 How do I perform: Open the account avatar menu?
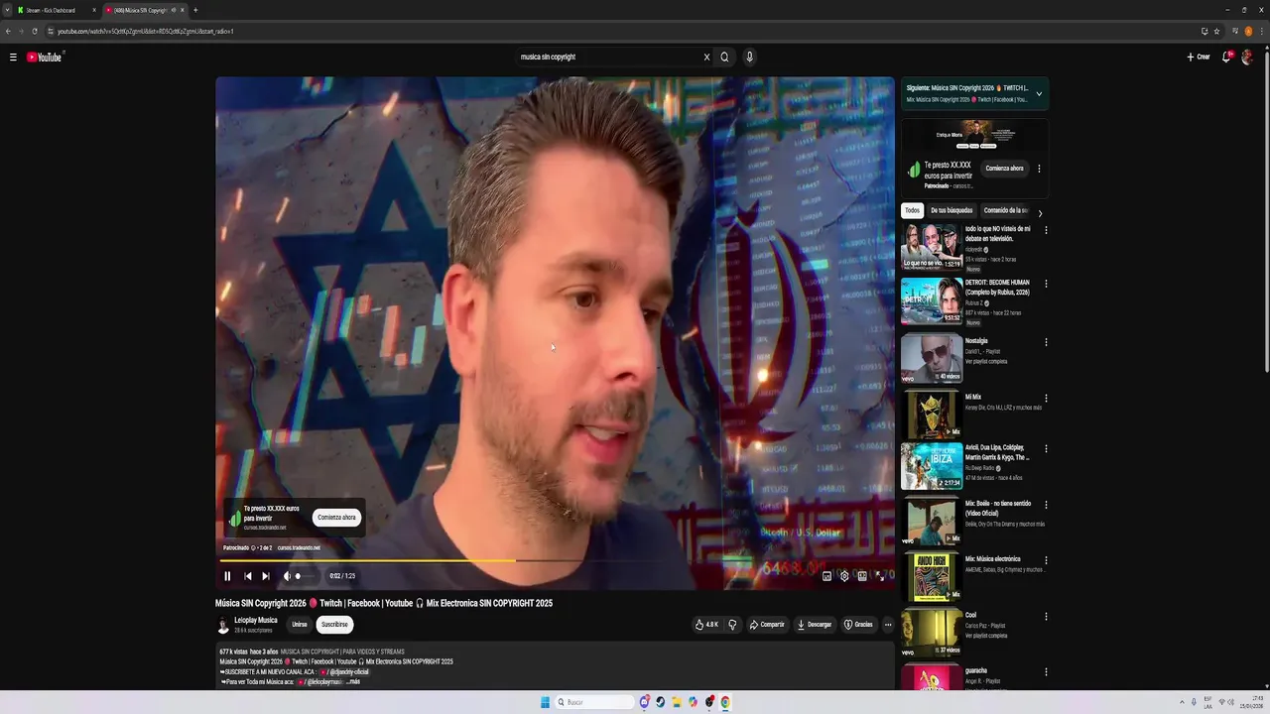[x=1247, y=57]
